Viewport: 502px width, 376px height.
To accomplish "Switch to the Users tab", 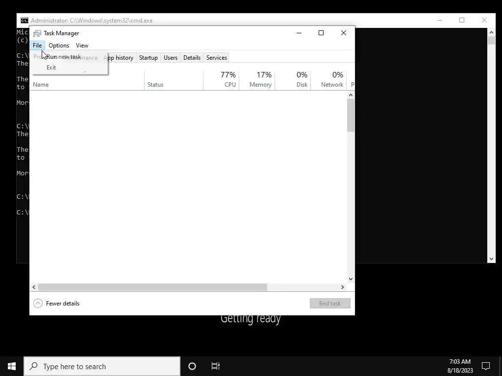I will pyautogui.click(x=170, y=58).
